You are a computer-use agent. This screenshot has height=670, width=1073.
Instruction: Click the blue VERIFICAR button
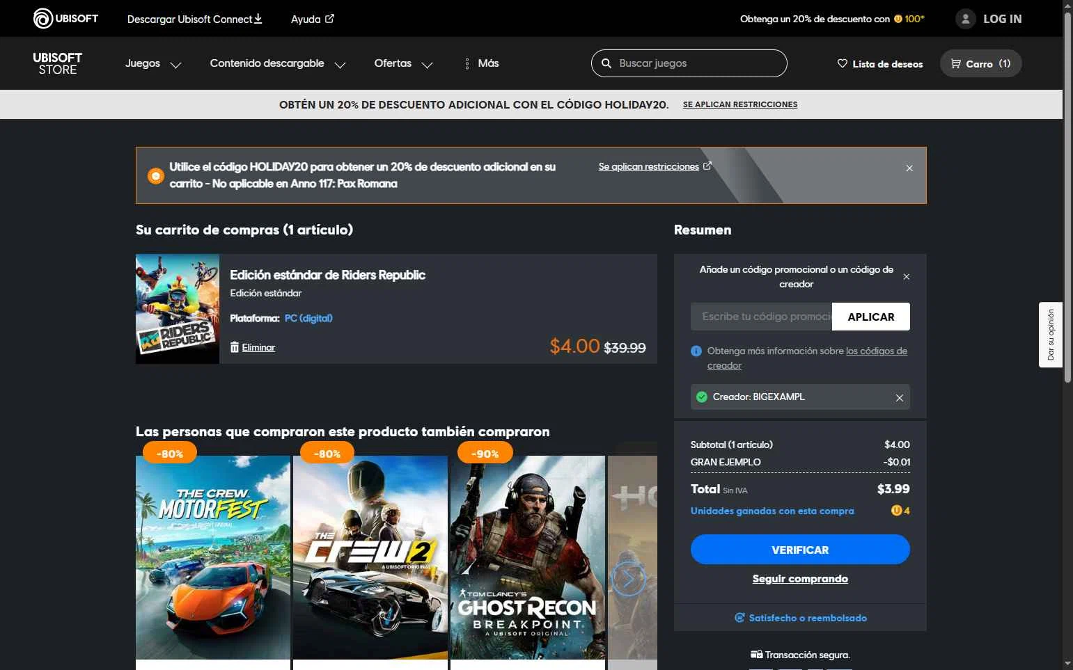click(800, 550)
